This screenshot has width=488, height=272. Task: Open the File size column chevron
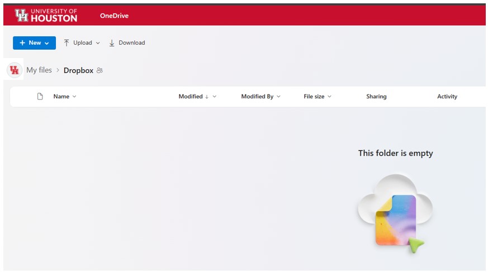pyautogui.click(x=329, y=97)
